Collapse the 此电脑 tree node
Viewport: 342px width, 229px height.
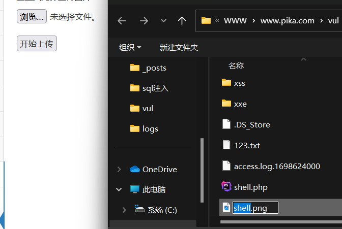(x=119, y=189)
